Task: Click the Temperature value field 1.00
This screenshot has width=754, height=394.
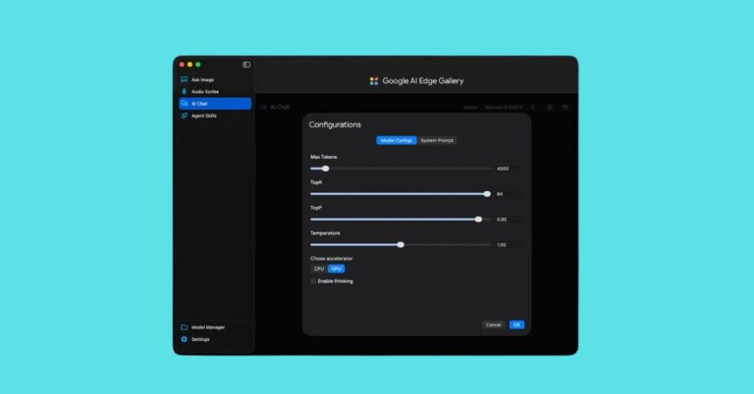Action: pyautogui.click(x=509, y=245)
